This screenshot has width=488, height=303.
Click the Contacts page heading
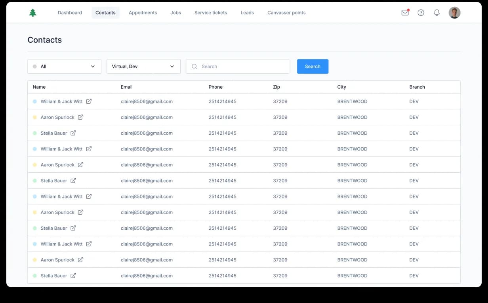click(45, 40)
